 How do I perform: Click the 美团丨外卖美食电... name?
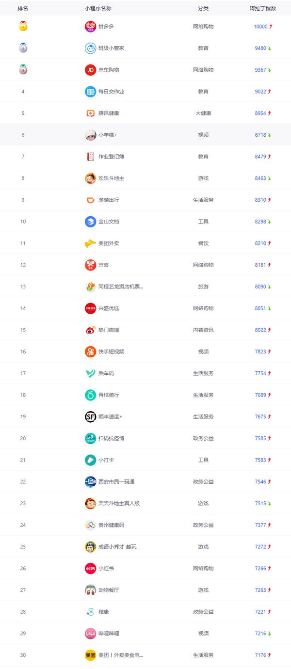121,655
